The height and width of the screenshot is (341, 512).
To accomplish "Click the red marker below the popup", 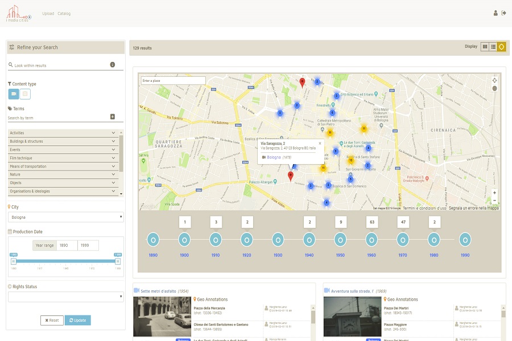I will [x=291, y=176].
